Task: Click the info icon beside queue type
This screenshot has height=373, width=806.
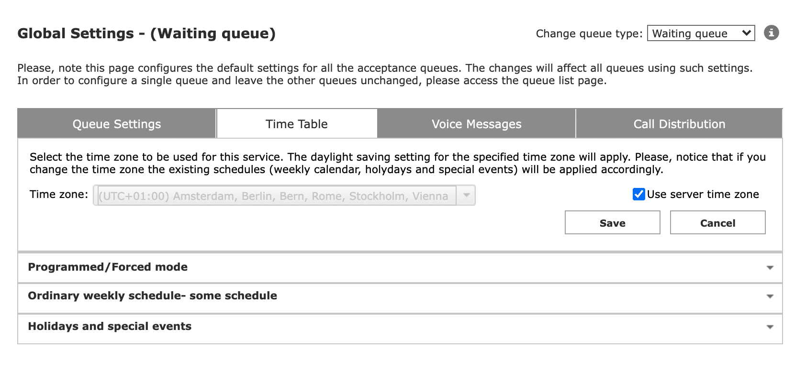Action: 771,33
